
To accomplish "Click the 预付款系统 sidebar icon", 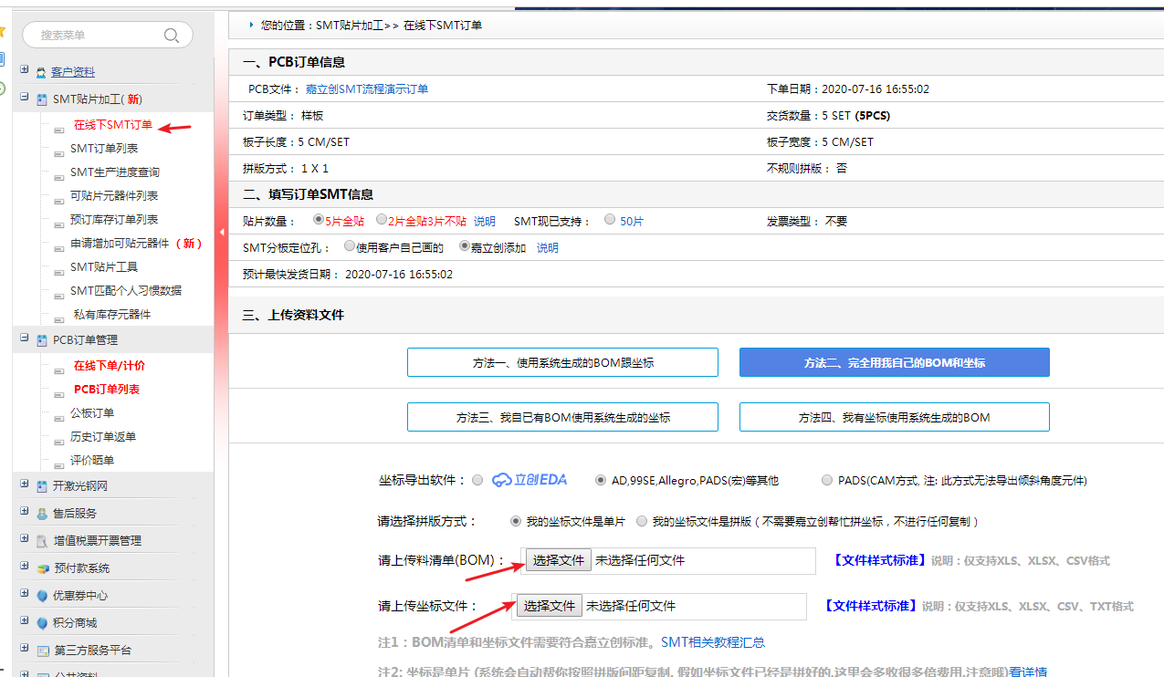I will point(42,568).
